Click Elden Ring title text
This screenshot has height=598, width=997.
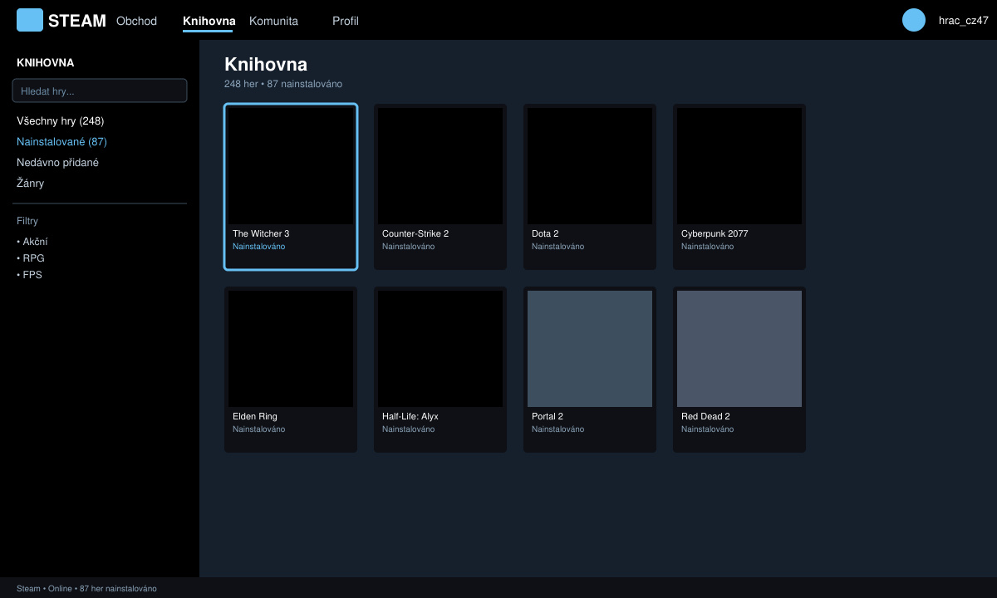click(255, 417)
